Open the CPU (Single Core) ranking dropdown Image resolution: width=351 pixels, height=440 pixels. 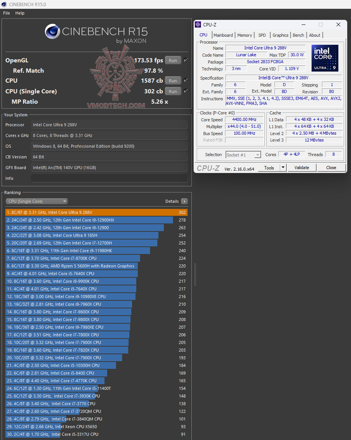click(x=36, y=201)
